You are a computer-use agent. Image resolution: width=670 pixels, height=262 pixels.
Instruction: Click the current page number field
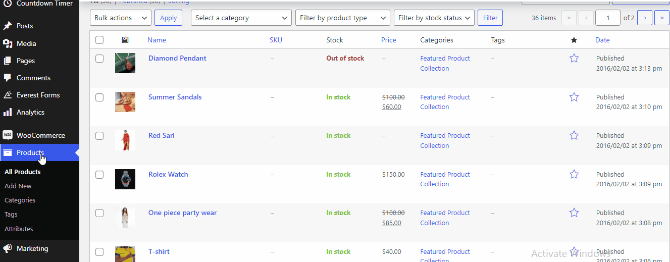[x=607, y=18]
